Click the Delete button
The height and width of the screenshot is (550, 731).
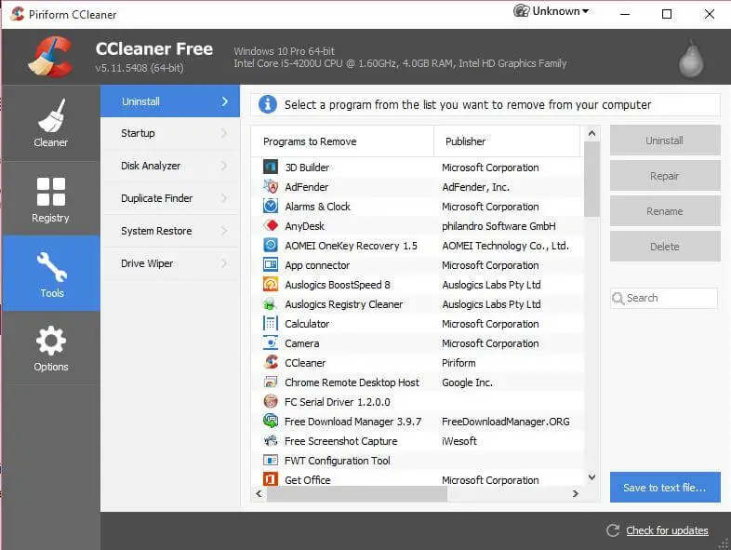[x=665, y=247]
